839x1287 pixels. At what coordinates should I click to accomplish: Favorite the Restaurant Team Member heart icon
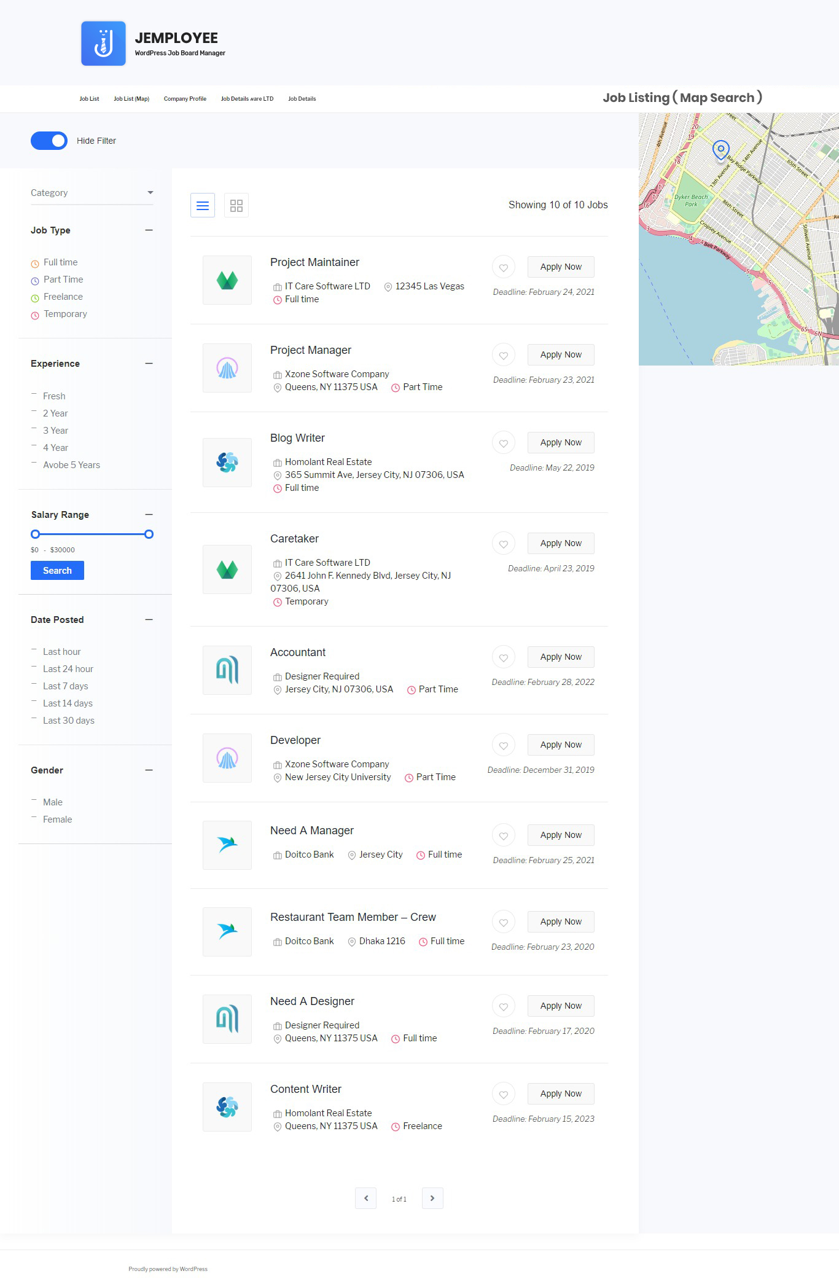tap(504, 922)
